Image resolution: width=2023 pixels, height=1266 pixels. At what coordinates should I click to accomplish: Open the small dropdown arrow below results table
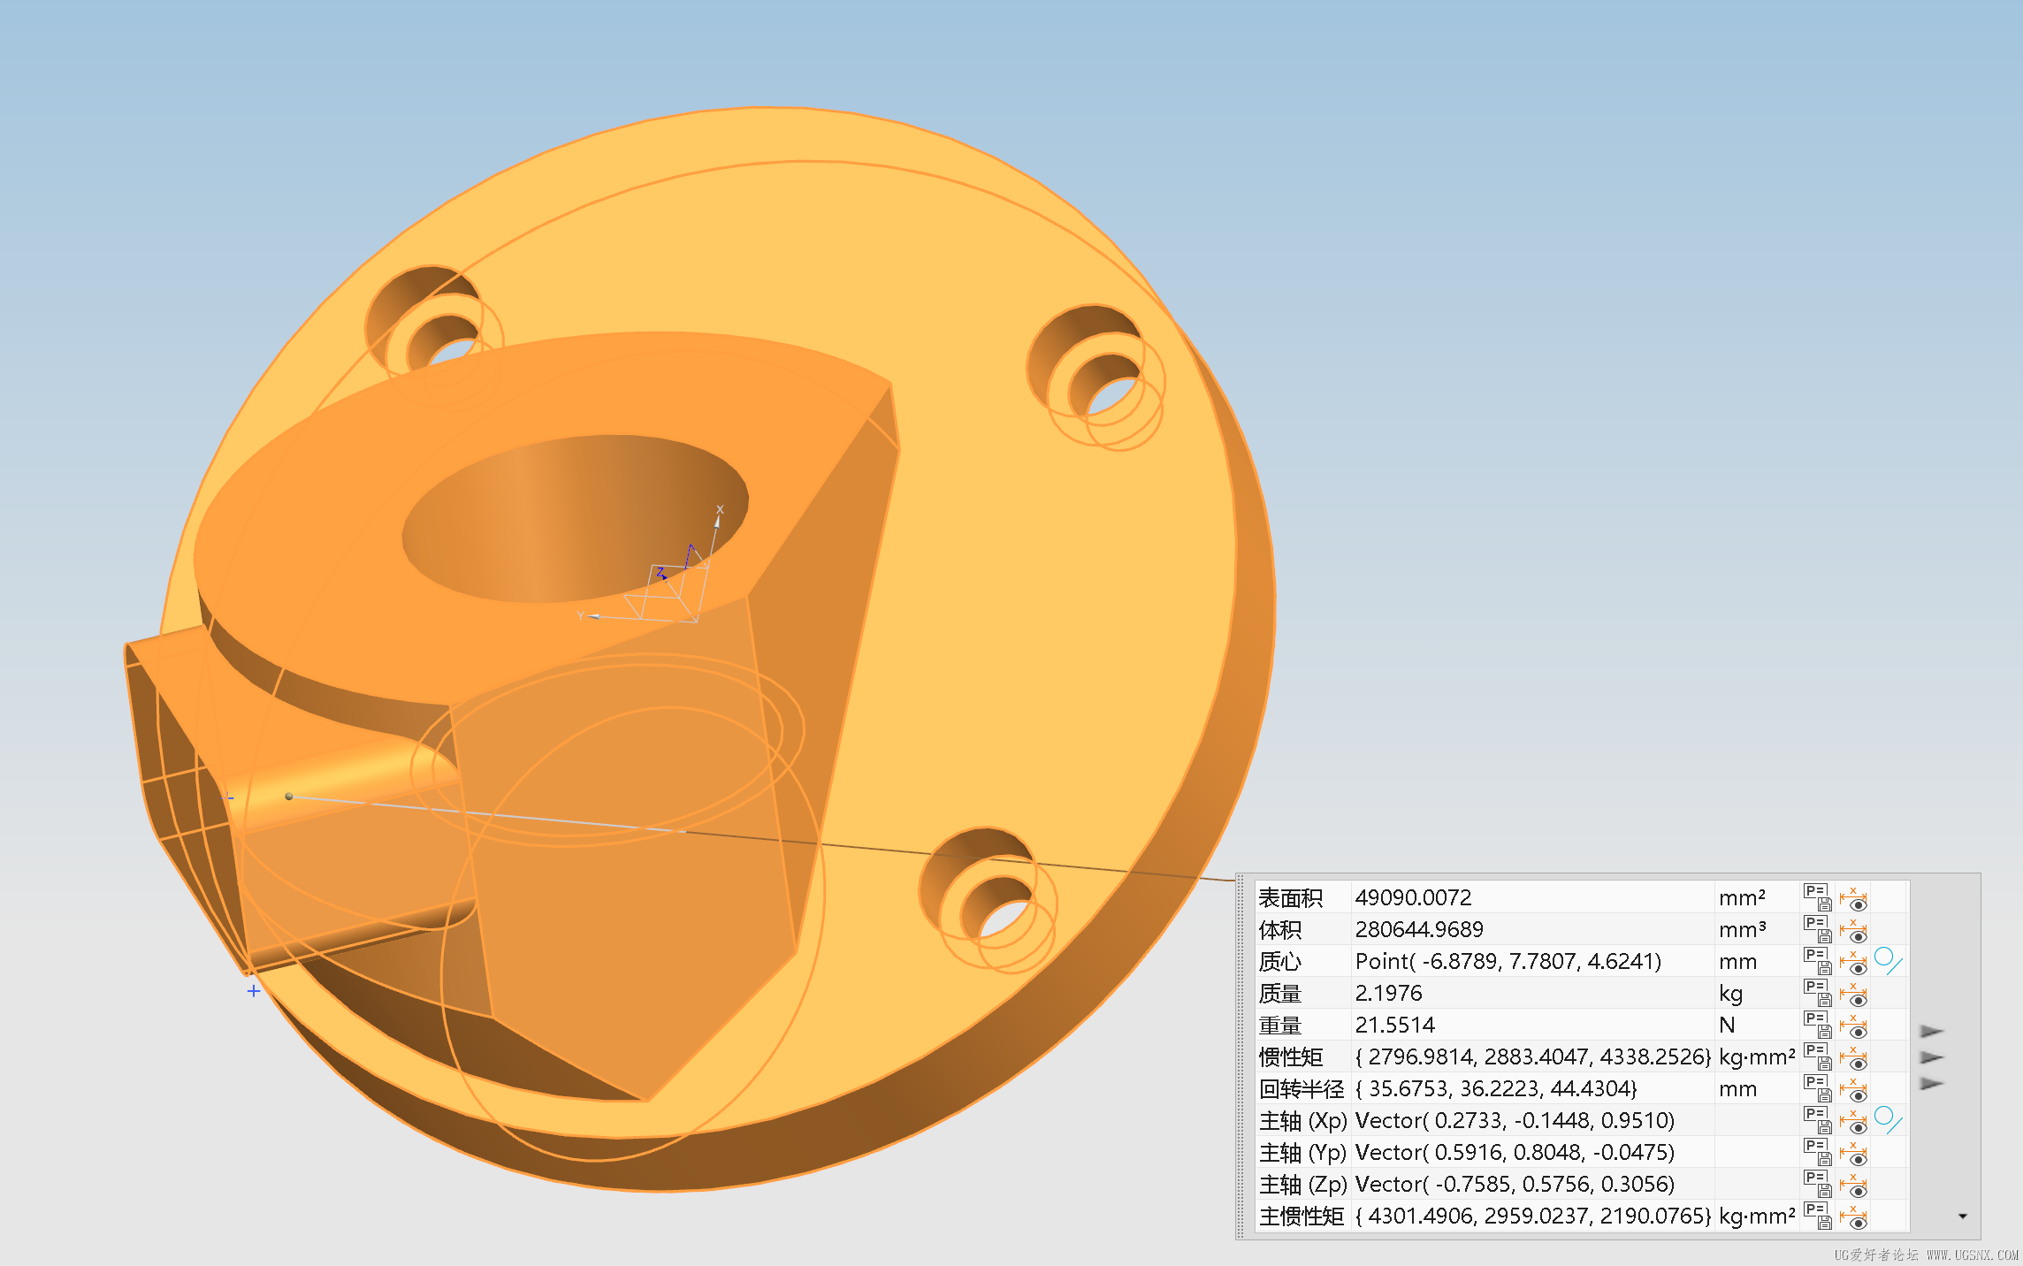pos(1963,1216)
